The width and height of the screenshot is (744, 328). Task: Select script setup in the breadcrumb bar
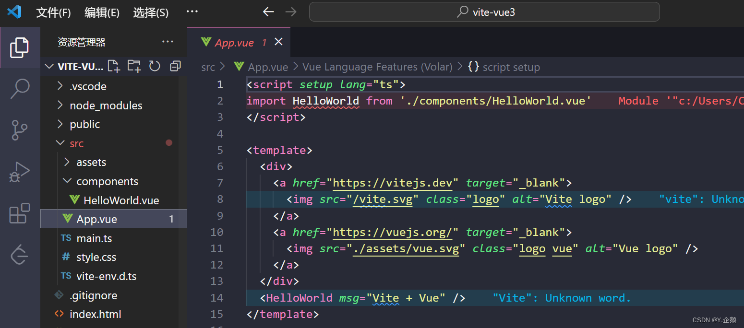coord(511,67)
